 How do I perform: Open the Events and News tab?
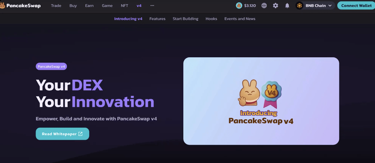click(x=240, y=19)
